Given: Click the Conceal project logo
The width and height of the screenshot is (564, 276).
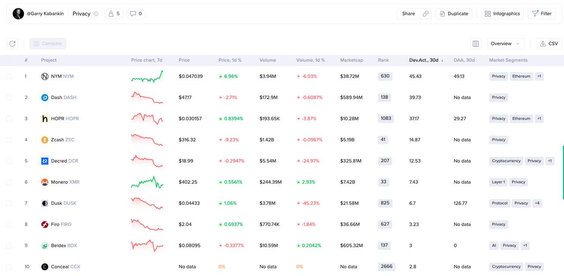Looking at the screenshot, I should tap(45, 267).
